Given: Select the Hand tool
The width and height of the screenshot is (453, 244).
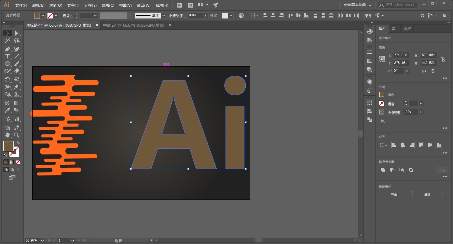Looking at the screenshot, I should coord(8,135).
